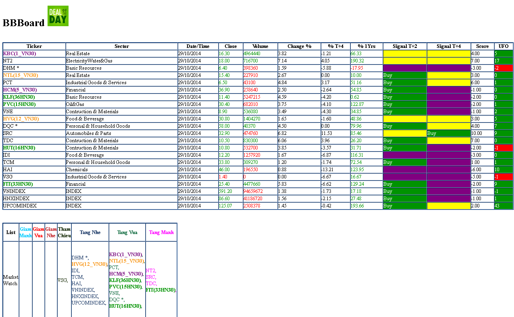The image size is (514, 317).
Task: Click VSG in the Tham Chieu list
Action: (62, 280)
